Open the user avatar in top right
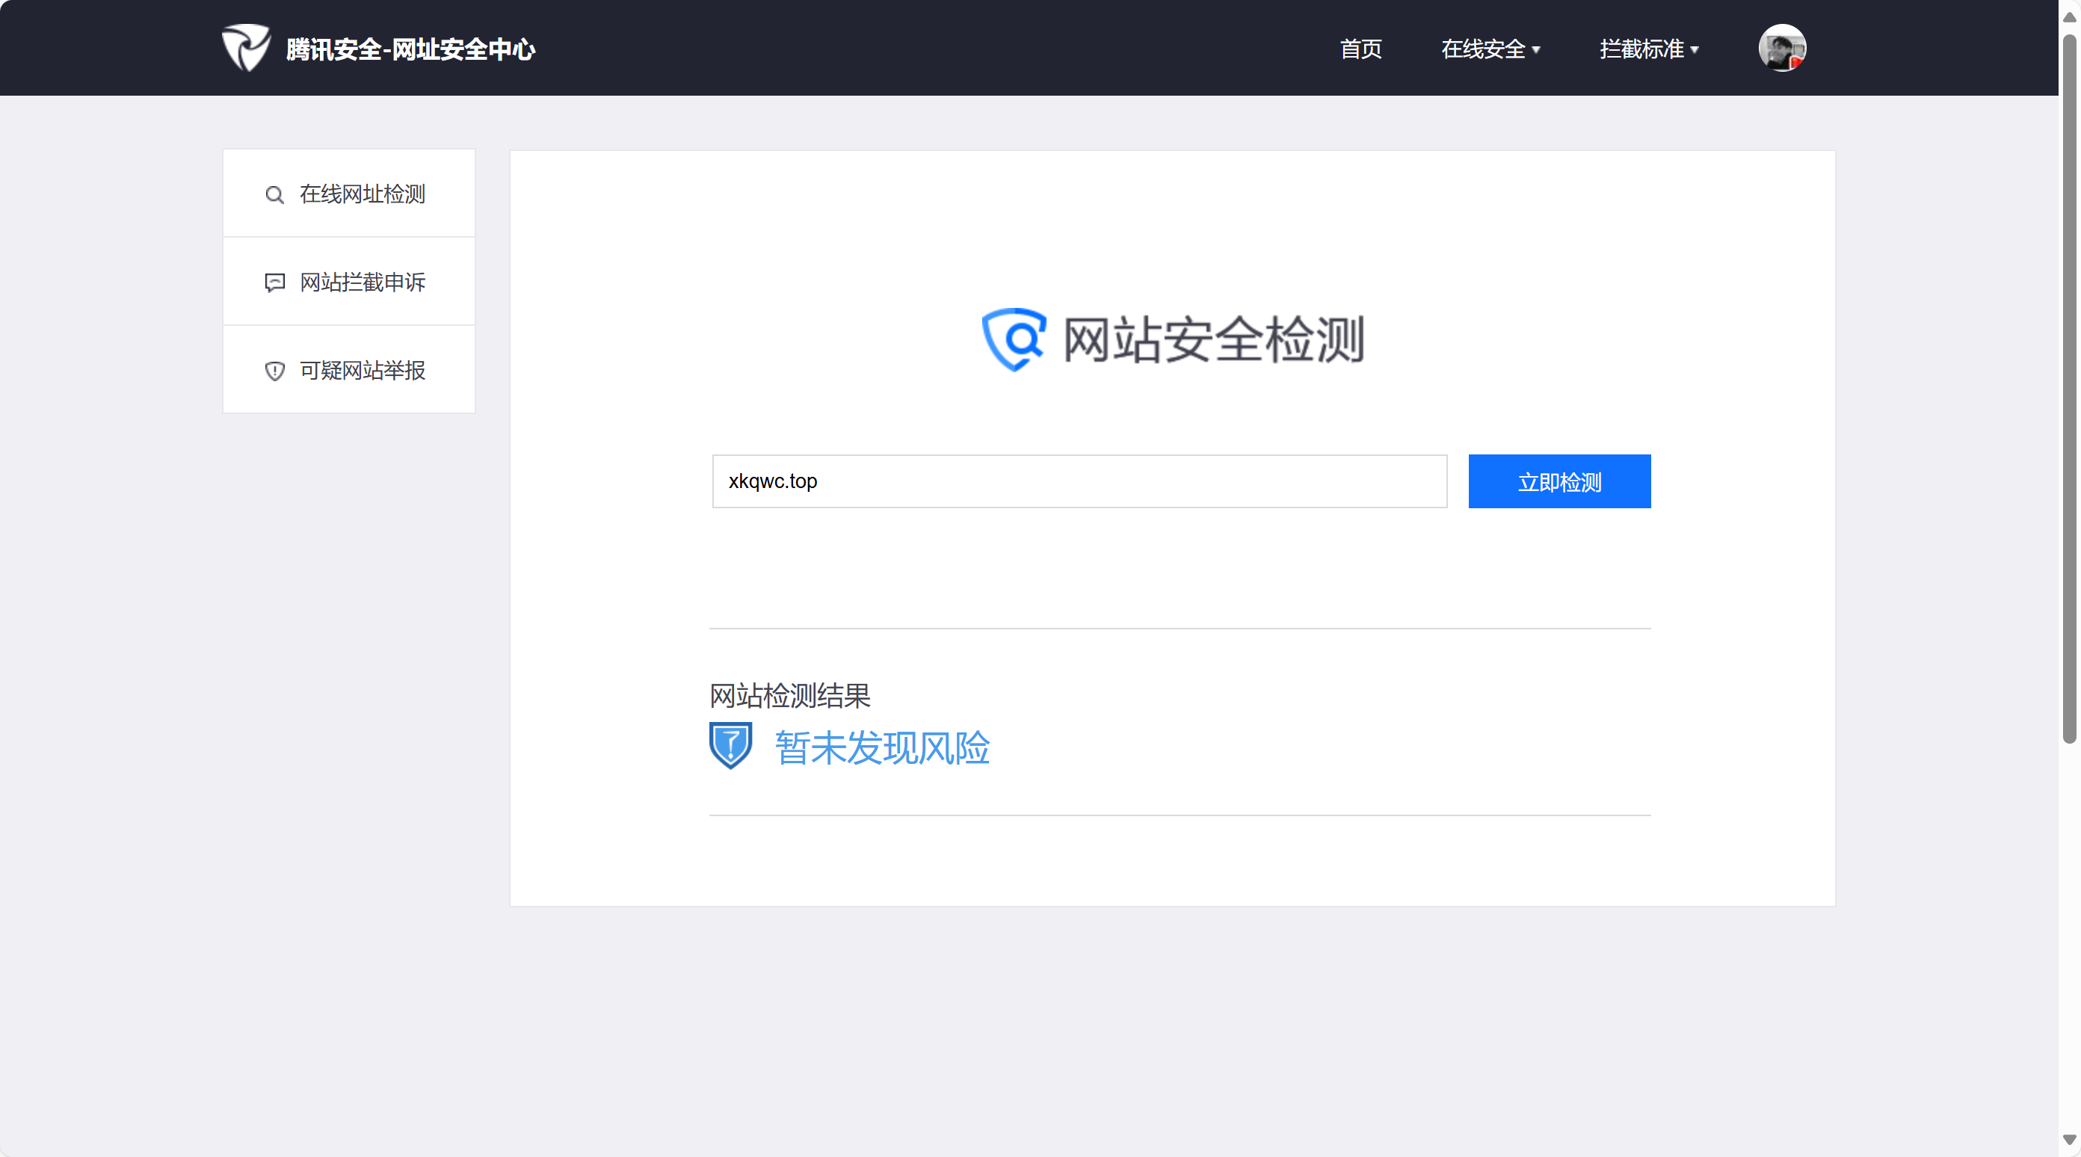The height and width of the screenshot is (1157, 2081). pos(1781,48)
